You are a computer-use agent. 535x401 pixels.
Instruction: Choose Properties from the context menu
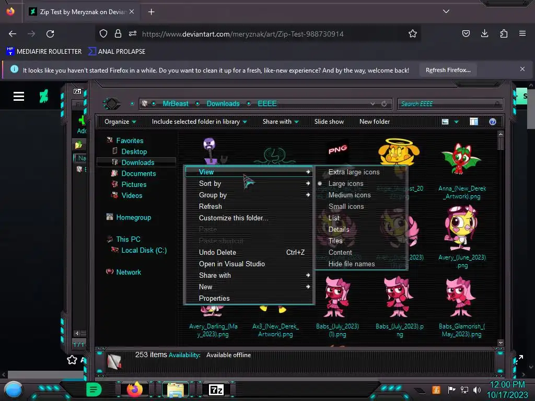point(249,298)
